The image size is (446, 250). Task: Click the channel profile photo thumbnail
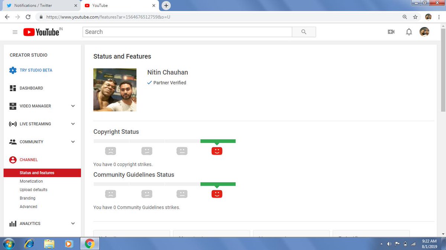115,90
